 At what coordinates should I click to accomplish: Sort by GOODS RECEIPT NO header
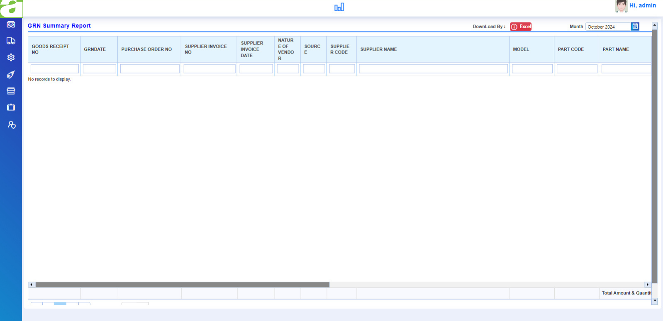pos(50,49)
